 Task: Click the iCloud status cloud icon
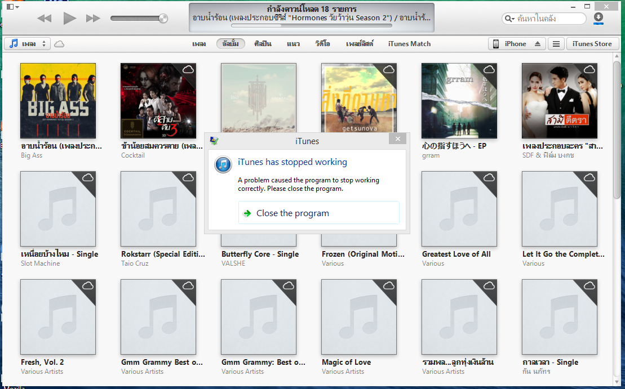[59, 44]
